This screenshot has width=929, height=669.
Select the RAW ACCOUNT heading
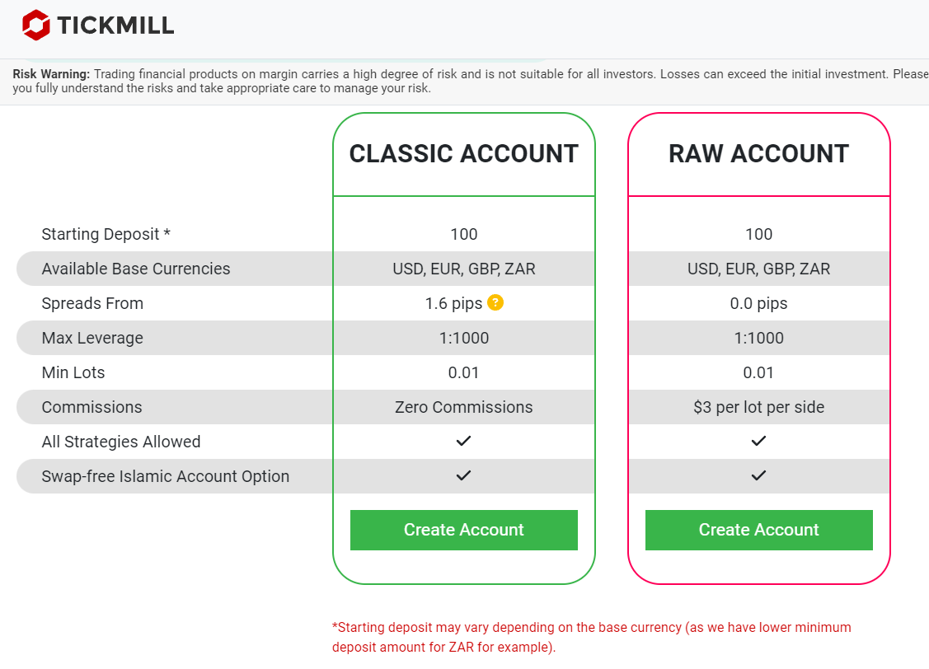coord(758,154)
